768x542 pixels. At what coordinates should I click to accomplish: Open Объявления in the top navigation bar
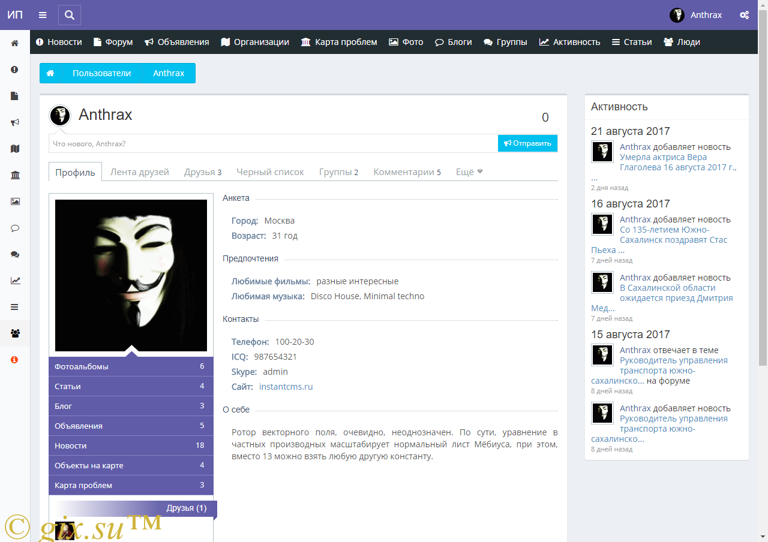(177, 42)
